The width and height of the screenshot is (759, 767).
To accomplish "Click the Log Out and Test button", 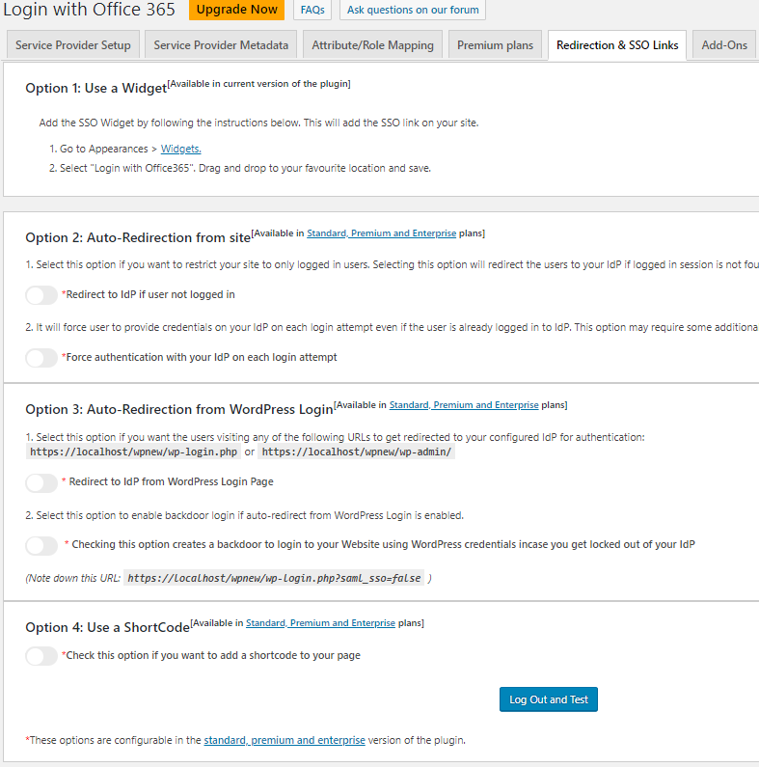I will coord(548,699).
